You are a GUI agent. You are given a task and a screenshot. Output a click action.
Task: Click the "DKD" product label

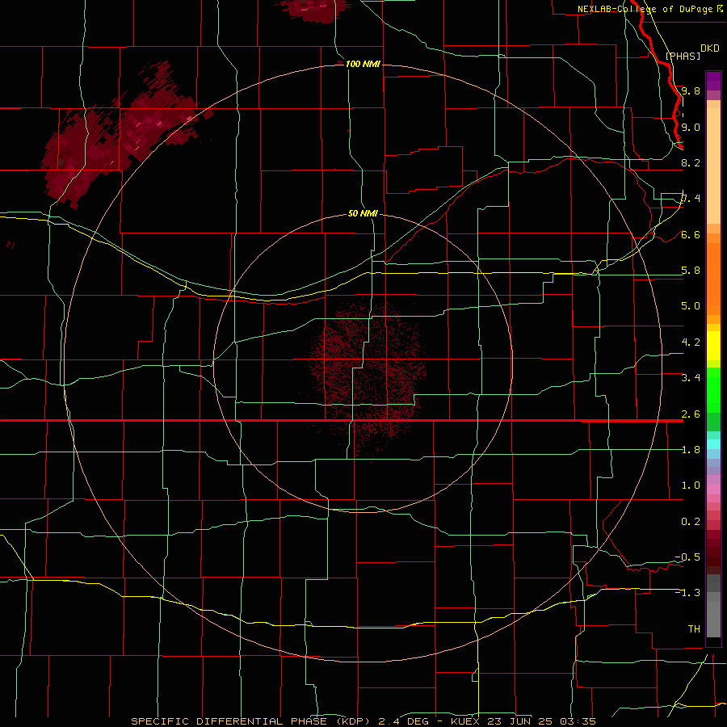pyautogui.click(x=710, y=48)
